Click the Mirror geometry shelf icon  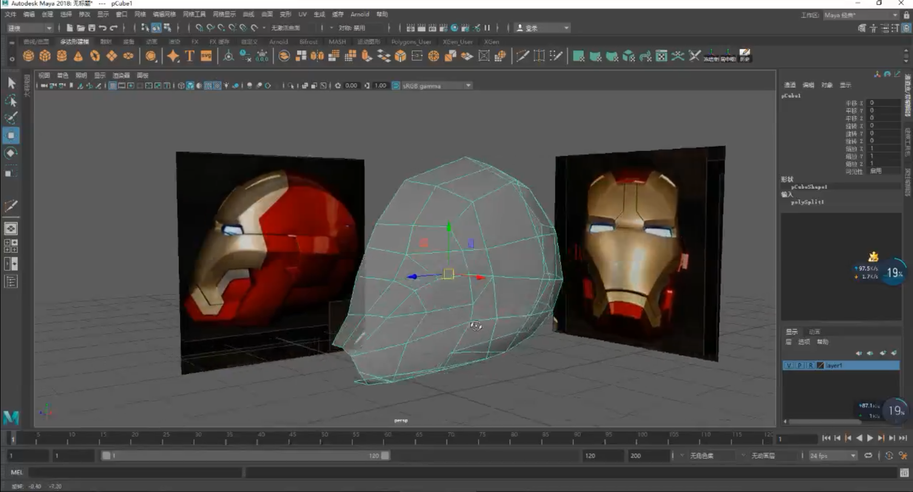pos(317,56)
